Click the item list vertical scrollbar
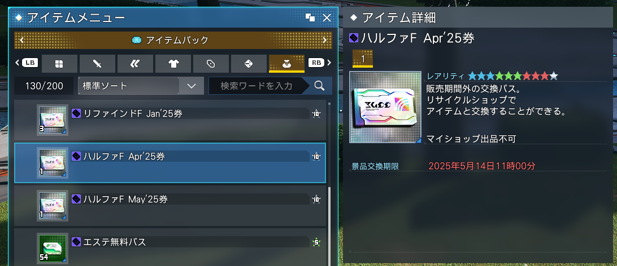Screen dimensions: 617x266 click(x=329, y=183)
